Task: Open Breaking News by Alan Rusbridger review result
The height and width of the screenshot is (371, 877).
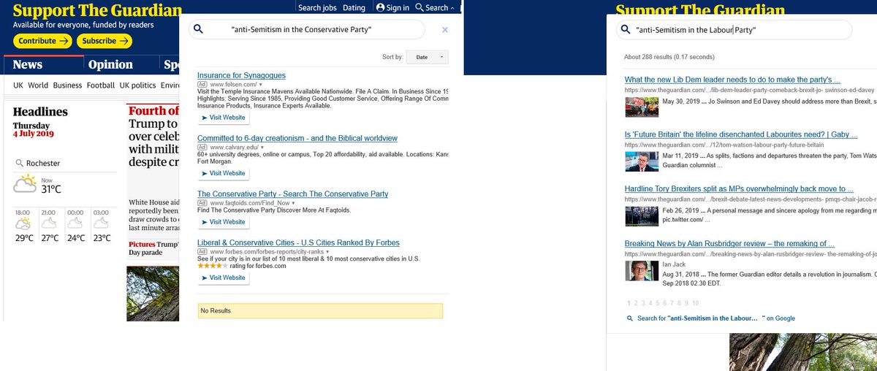Action: [x=729, y=243]
